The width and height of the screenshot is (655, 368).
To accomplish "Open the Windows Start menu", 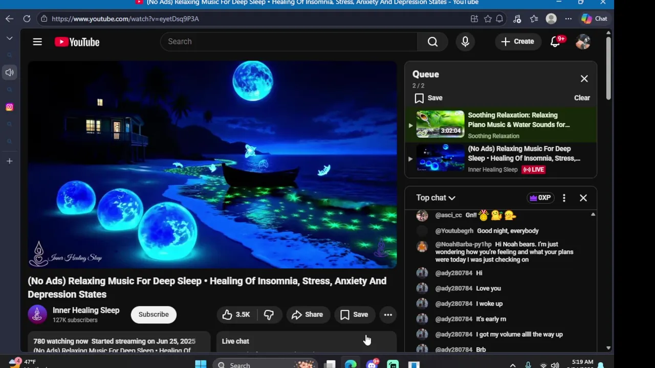I will (x=201, y=364).
